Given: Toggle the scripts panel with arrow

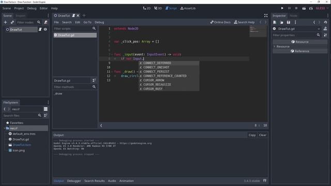Looking at the screenshot, I should 101,126.
